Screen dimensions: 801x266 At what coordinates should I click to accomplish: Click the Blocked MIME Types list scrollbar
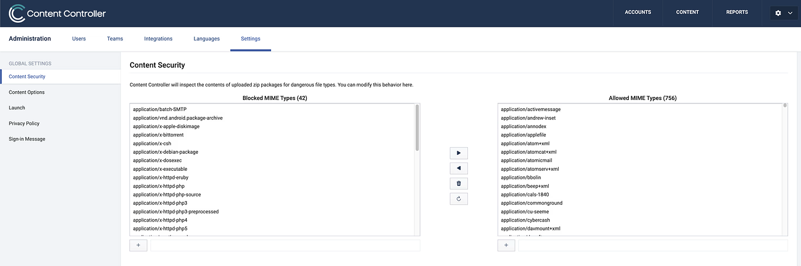click(x=417, y=127)
